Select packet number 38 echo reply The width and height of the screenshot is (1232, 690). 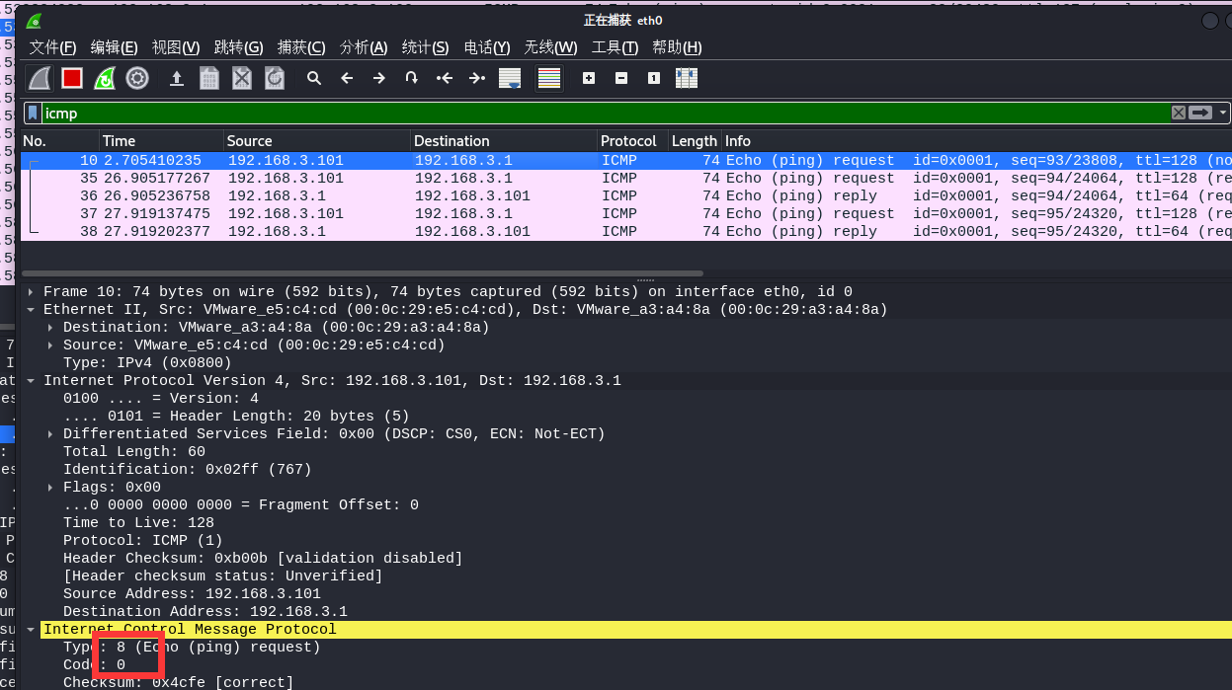tap(626, 232)
